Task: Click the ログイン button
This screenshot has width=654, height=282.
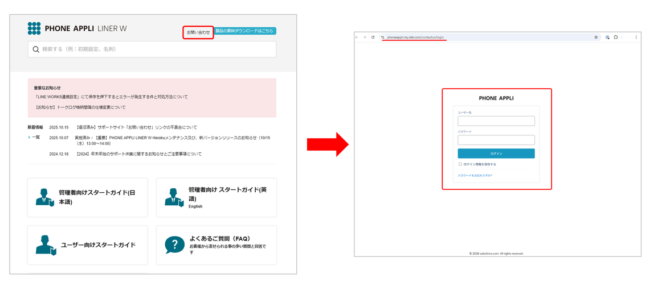Action: pyautogui.click(x=496, y=154)
